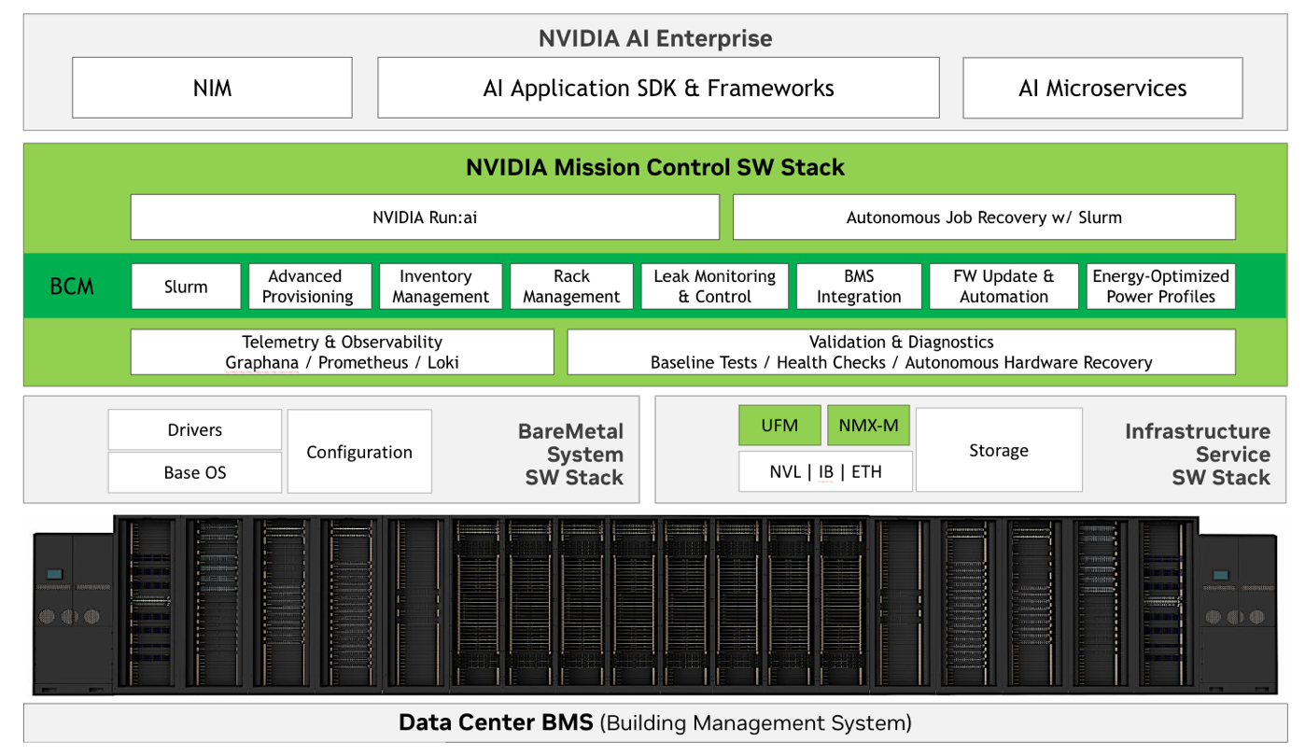
Task: Click FW Update & Automation box
Action: pyautogui.click(x=1004, y=287)
